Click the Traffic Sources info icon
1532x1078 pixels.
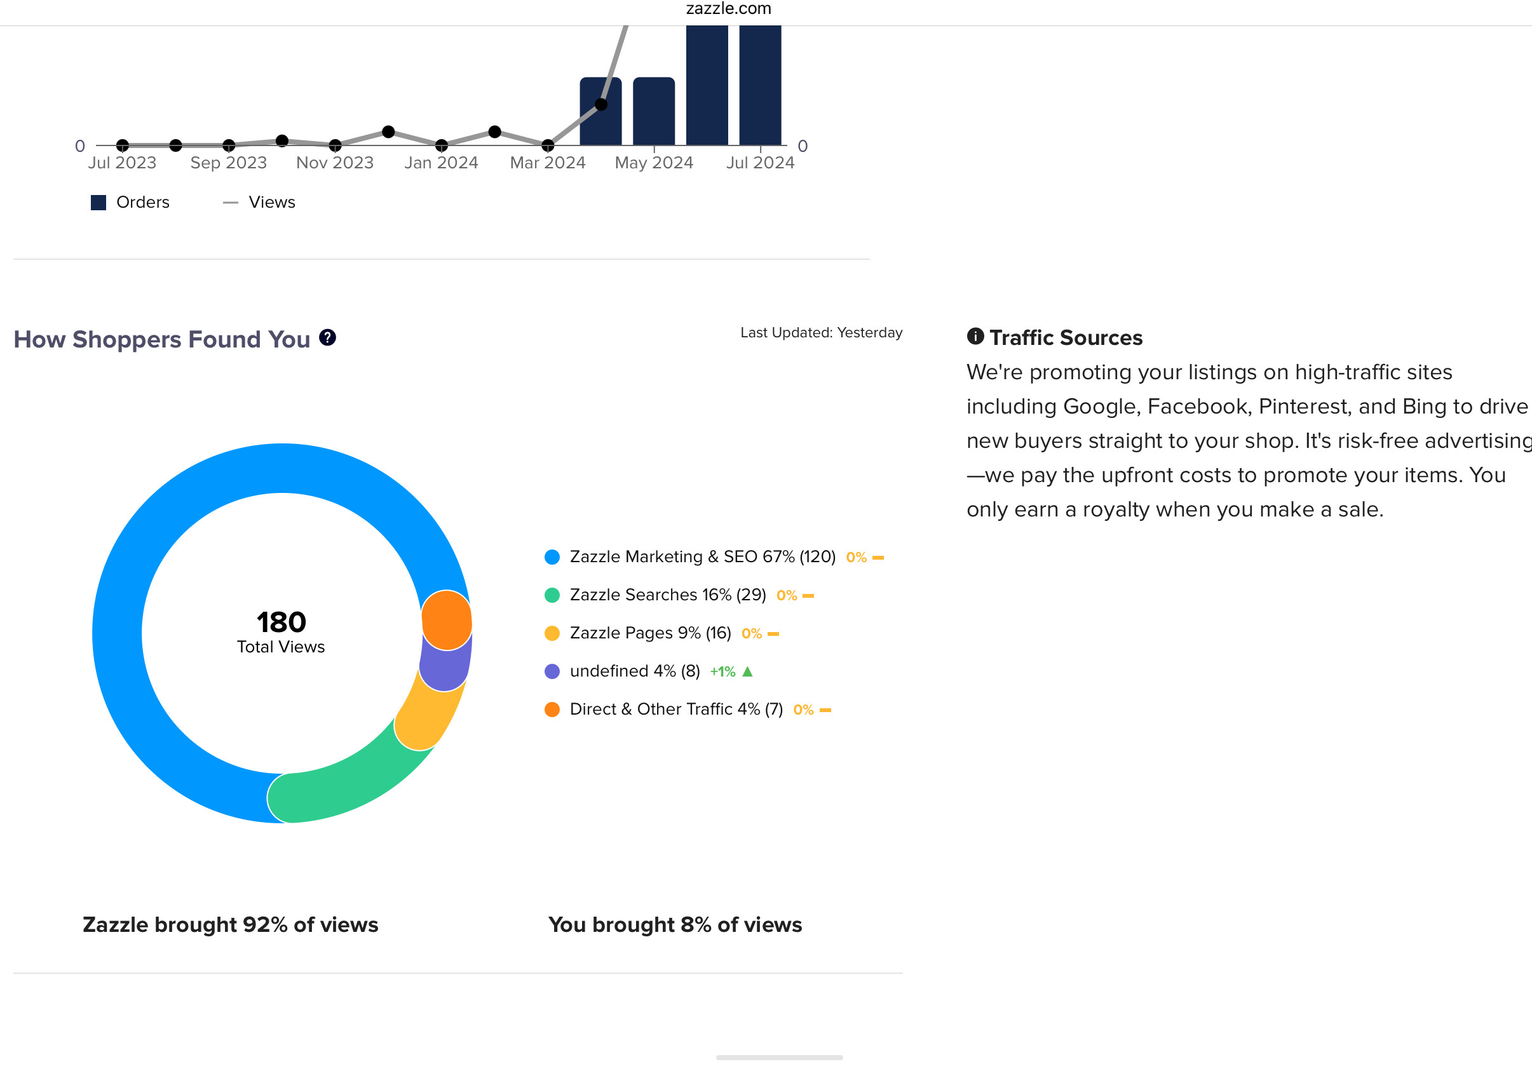[x=975, y=336]
